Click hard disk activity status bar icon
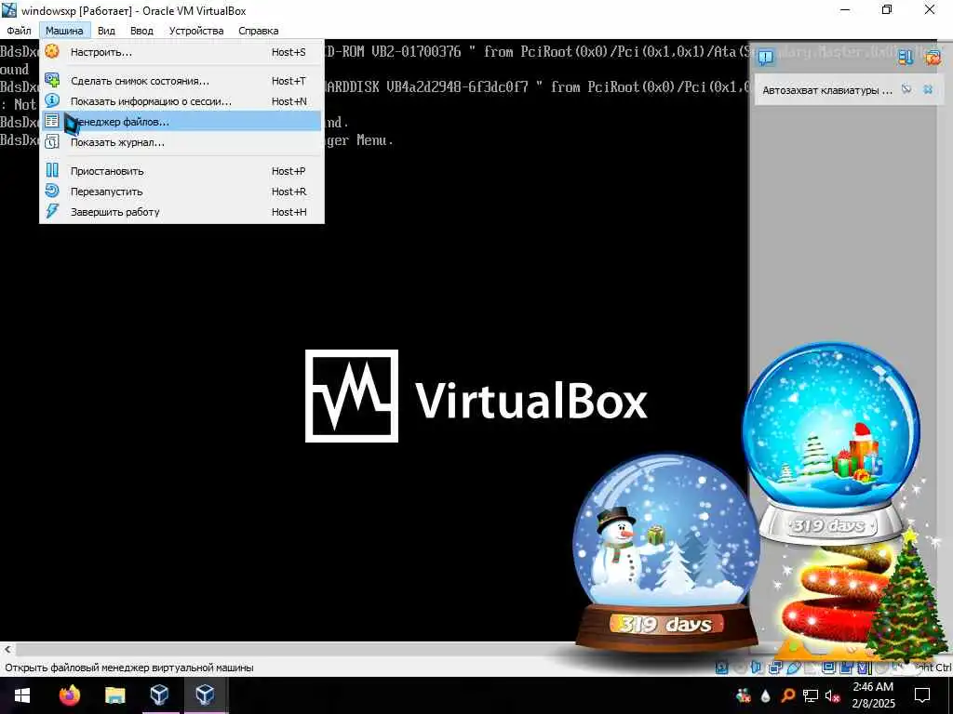Viewport: 953px width, 714px height. pos(721,668)
